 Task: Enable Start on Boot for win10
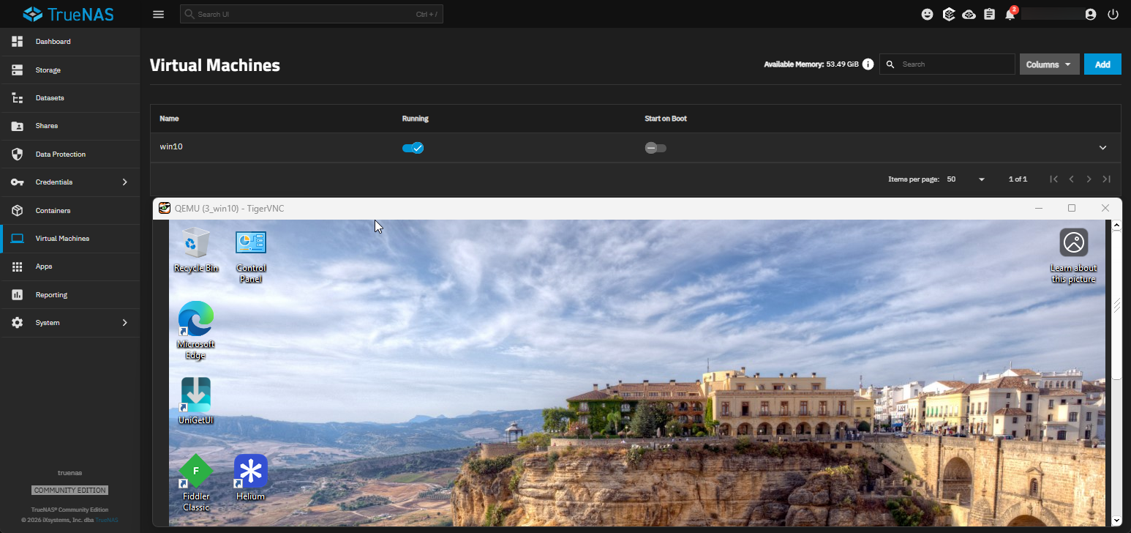coord(655,148)
